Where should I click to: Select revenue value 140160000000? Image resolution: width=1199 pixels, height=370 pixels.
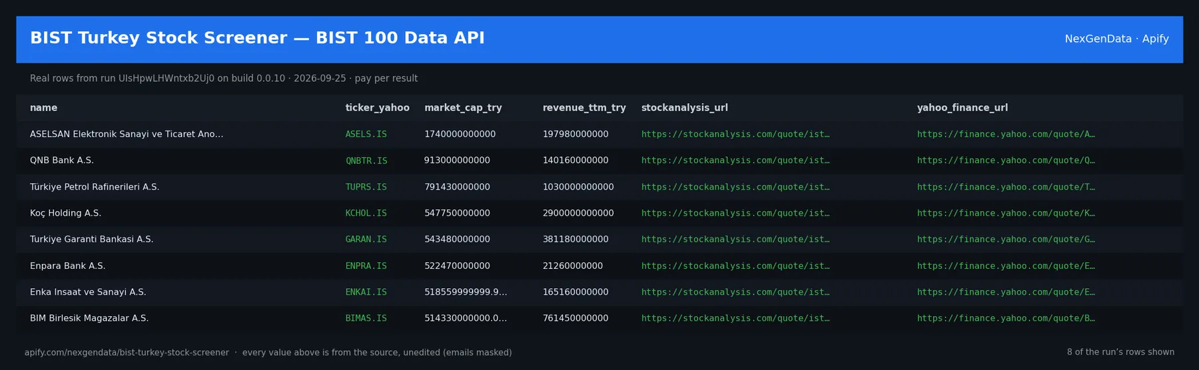[x=576, y=160]
